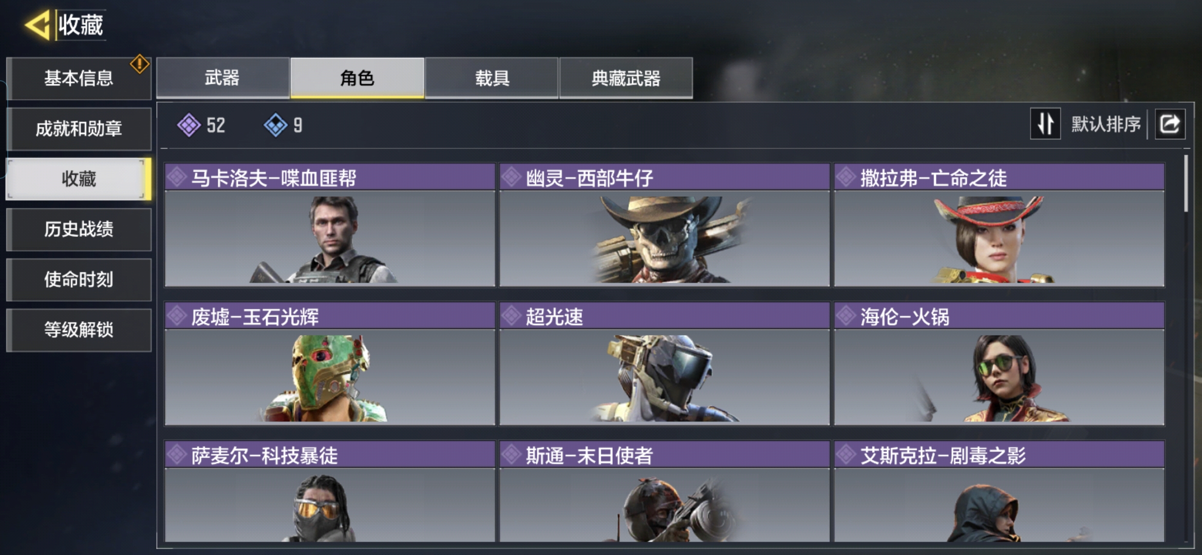Image resolution: width=1202 pixels, height=555 pixels.
Task: Open the 默认排序 sort dropdown
Action: tap(1105, 124)
